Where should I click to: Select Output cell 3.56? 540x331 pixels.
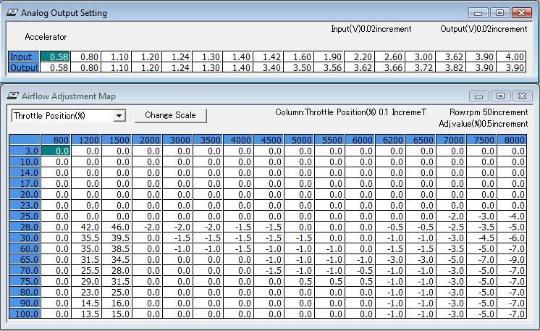[x=329, y=67]
